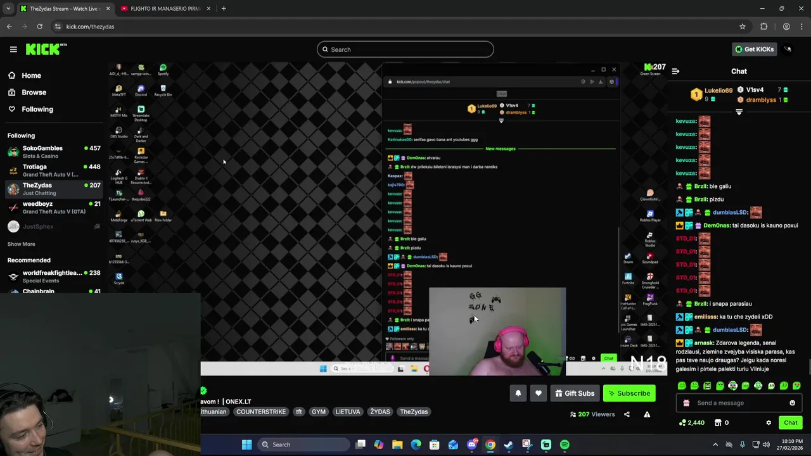Click the KICK logo
Image resolution: width=811 pixels, height=456 pixels.
click(46, 49)
